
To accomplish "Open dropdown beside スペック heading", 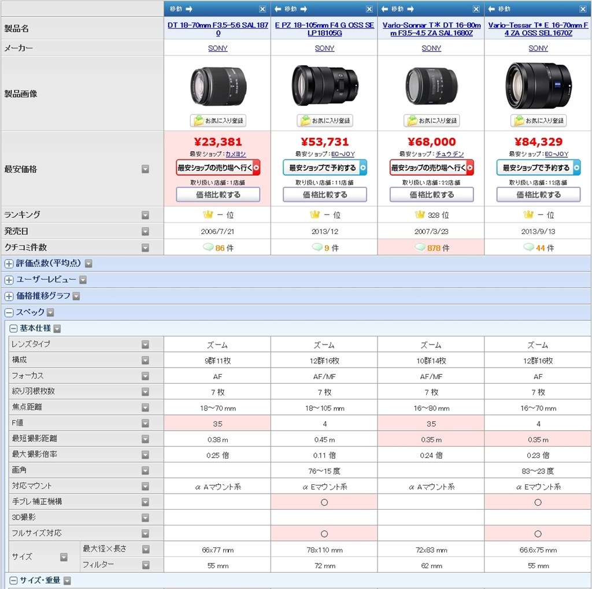I will click(50, 312).
